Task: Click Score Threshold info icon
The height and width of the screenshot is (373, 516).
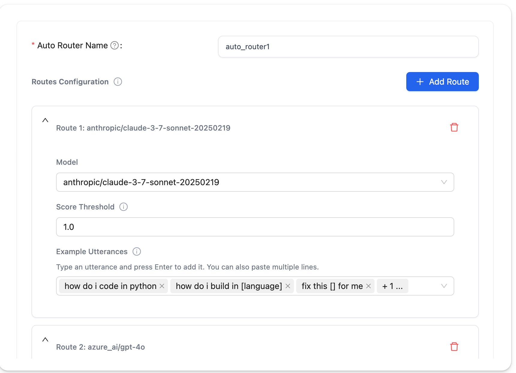Action: pos(124,207)
